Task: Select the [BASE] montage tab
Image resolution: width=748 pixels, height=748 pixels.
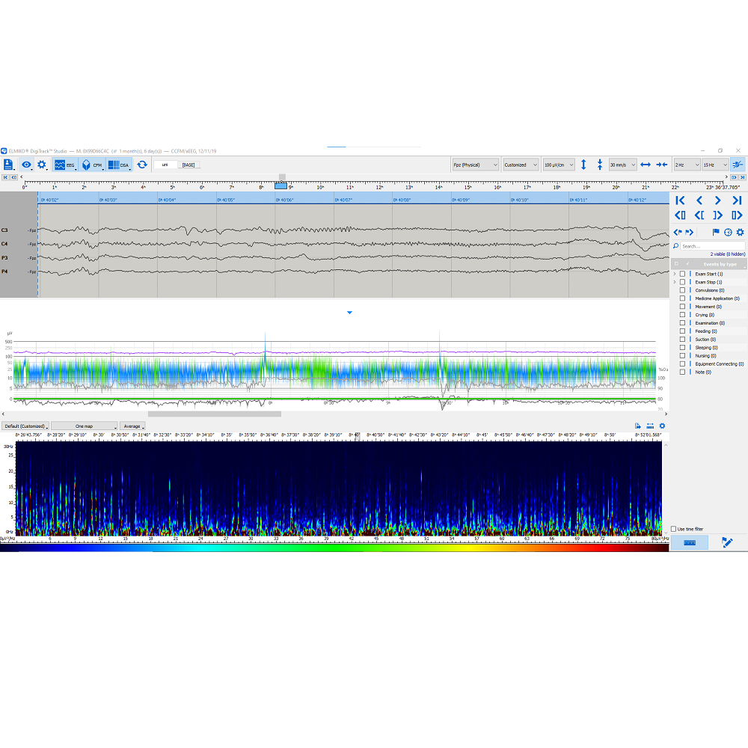Action: click(188, 165)
